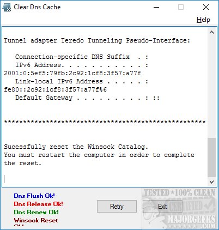Open the Help menu
This screenshot has height=230, width=219.
point(203,20)
